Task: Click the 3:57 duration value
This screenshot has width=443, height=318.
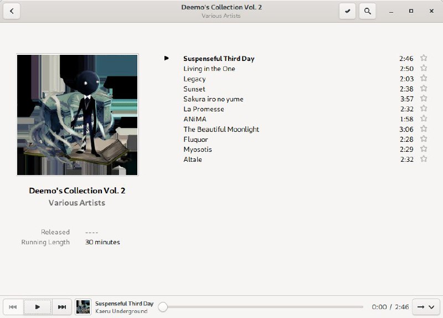Action: 407,99
